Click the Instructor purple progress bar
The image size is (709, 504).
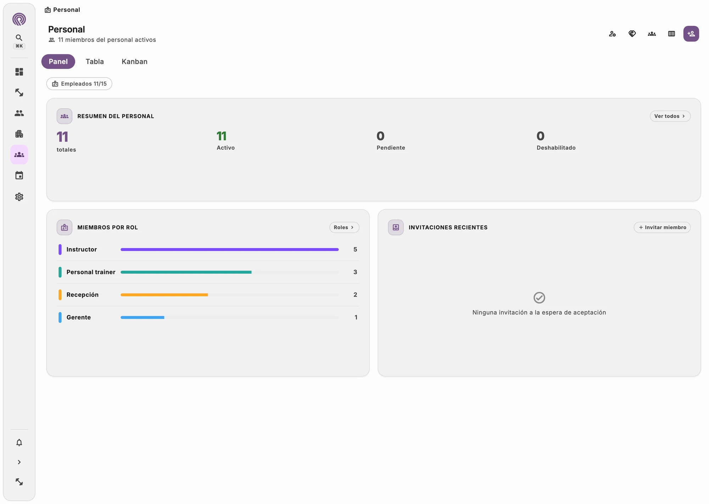pos(229,250)
